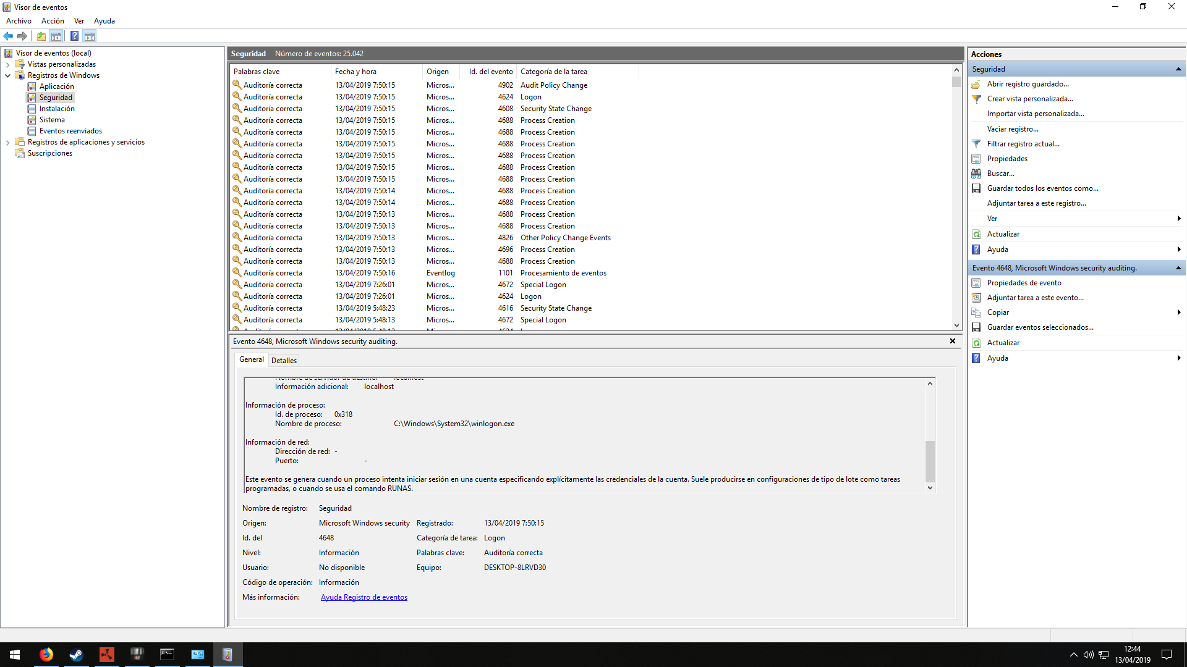The width and height of the screenshot is (1187, 667).
Task: Open Steam from the taskbar
Action: pos(76,655)
